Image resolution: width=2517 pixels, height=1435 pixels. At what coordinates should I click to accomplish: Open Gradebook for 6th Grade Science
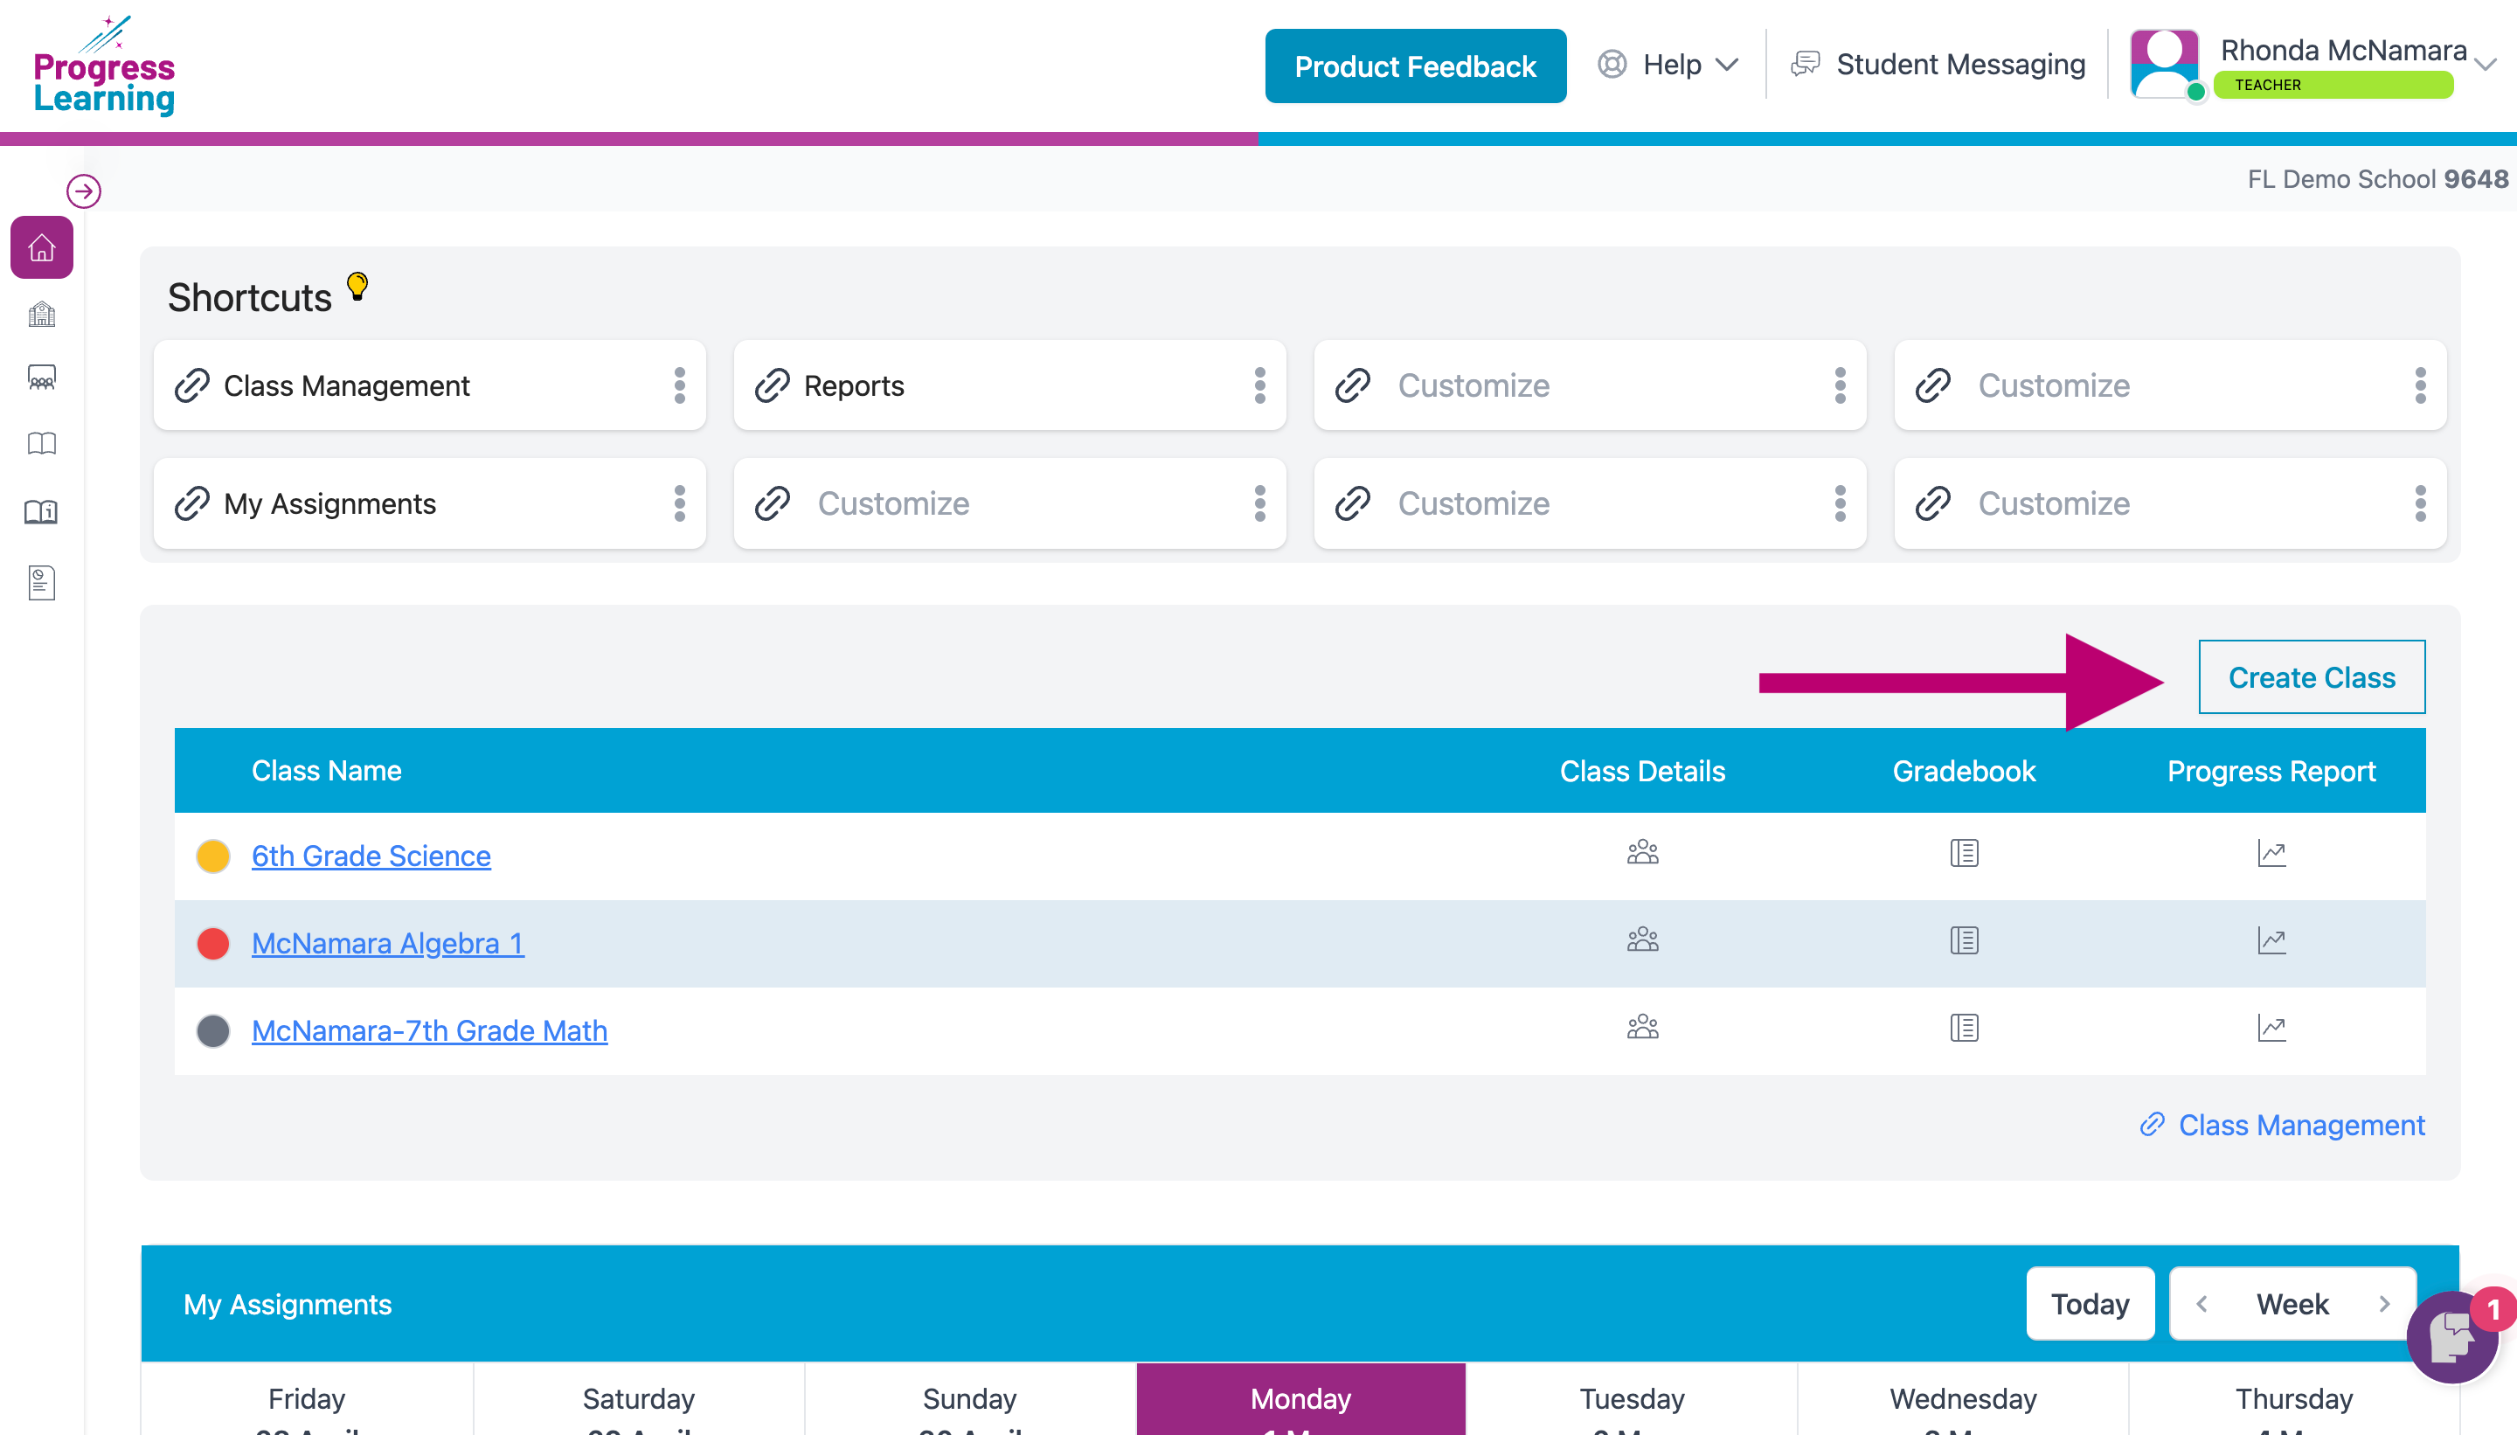pos(1963,854)
